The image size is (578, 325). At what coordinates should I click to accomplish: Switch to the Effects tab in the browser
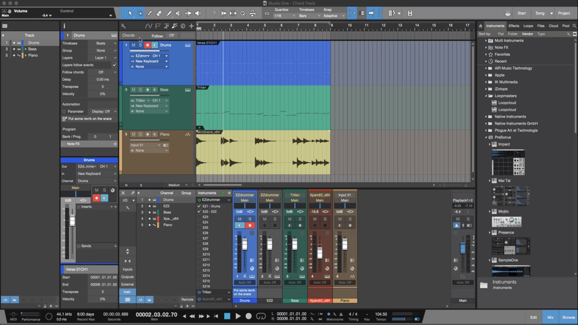point(514,25)
